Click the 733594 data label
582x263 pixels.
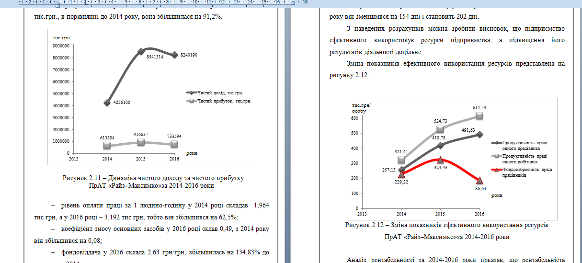click(173, 137)
